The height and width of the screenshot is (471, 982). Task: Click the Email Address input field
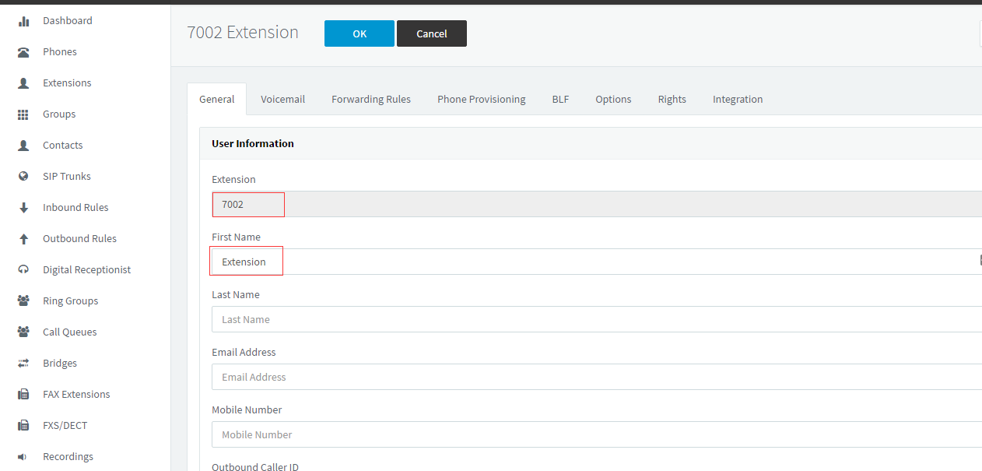click(x=597, y=377)
